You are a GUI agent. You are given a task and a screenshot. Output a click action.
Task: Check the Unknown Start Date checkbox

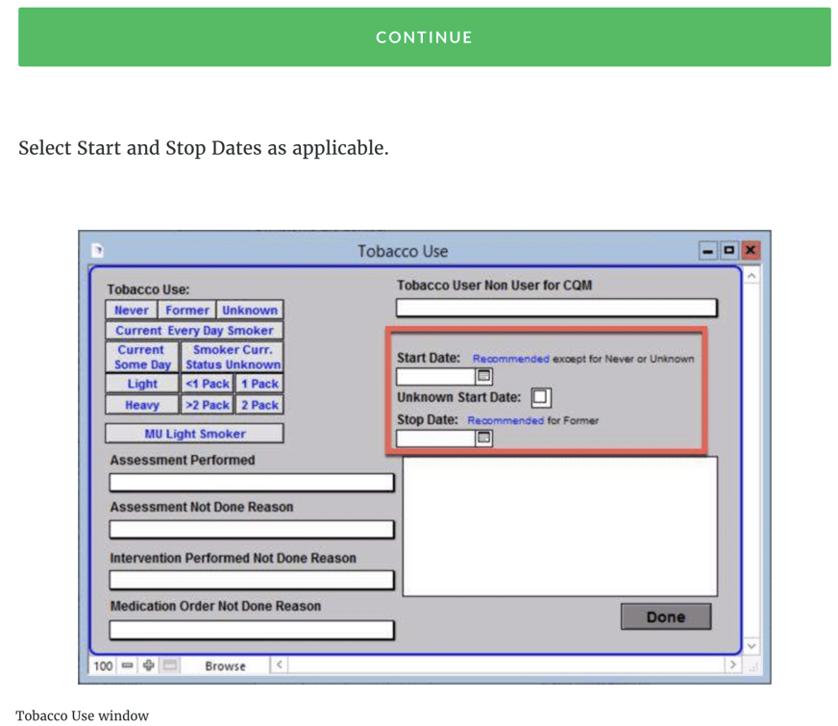[x=541, y=397]
